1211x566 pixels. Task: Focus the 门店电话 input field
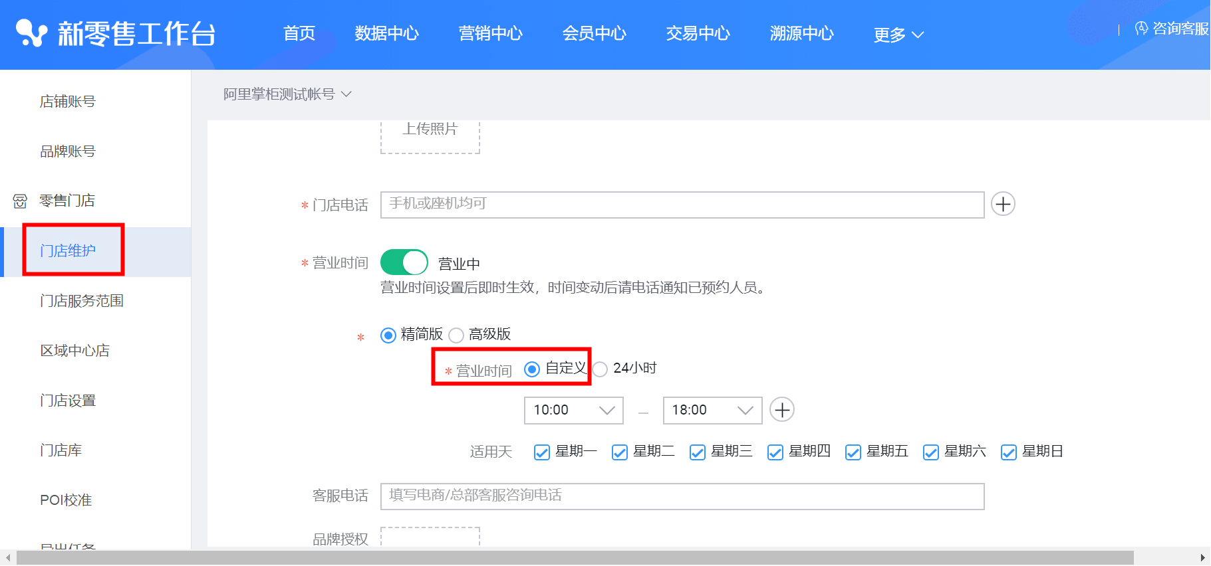[682, 205]
